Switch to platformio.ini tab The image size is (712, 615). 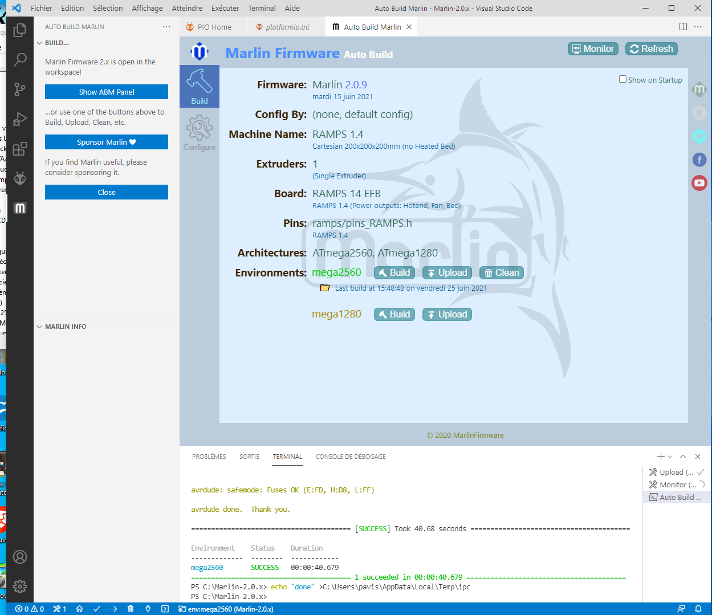click(x=287, y=27)
